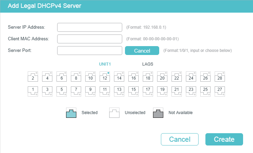Click the '(Format: 00-00-00-00-00-01)' hint text
This screenshot has width=253, height=153.
152,39
